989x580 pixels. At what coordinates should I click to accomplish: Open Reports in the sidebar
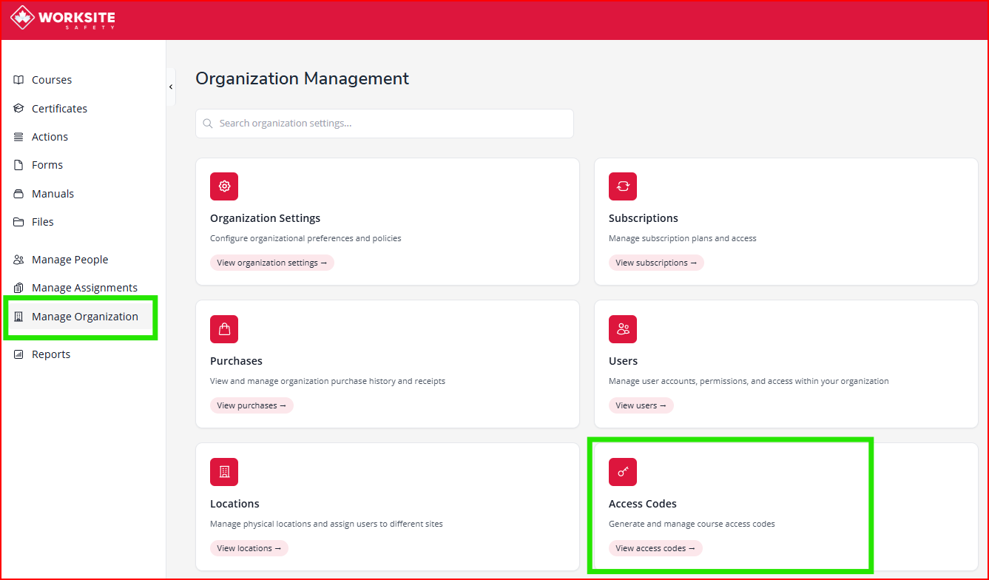pyautogui.click(x=51, y=354)
